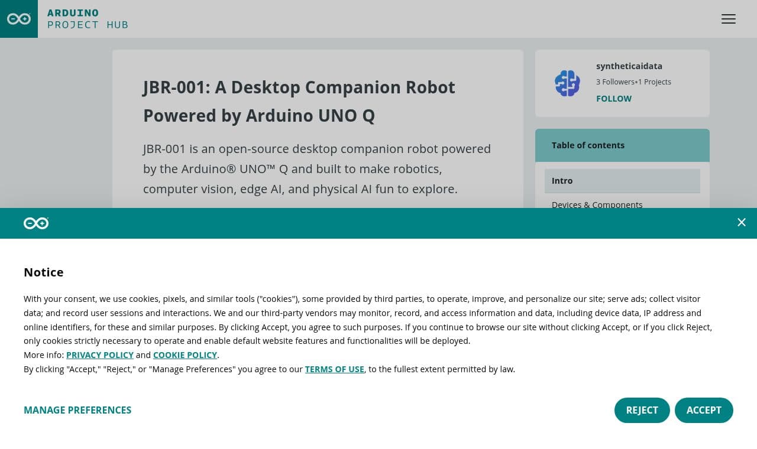Click the Arduino logo in the cookie banner

[x=36, y=223]
